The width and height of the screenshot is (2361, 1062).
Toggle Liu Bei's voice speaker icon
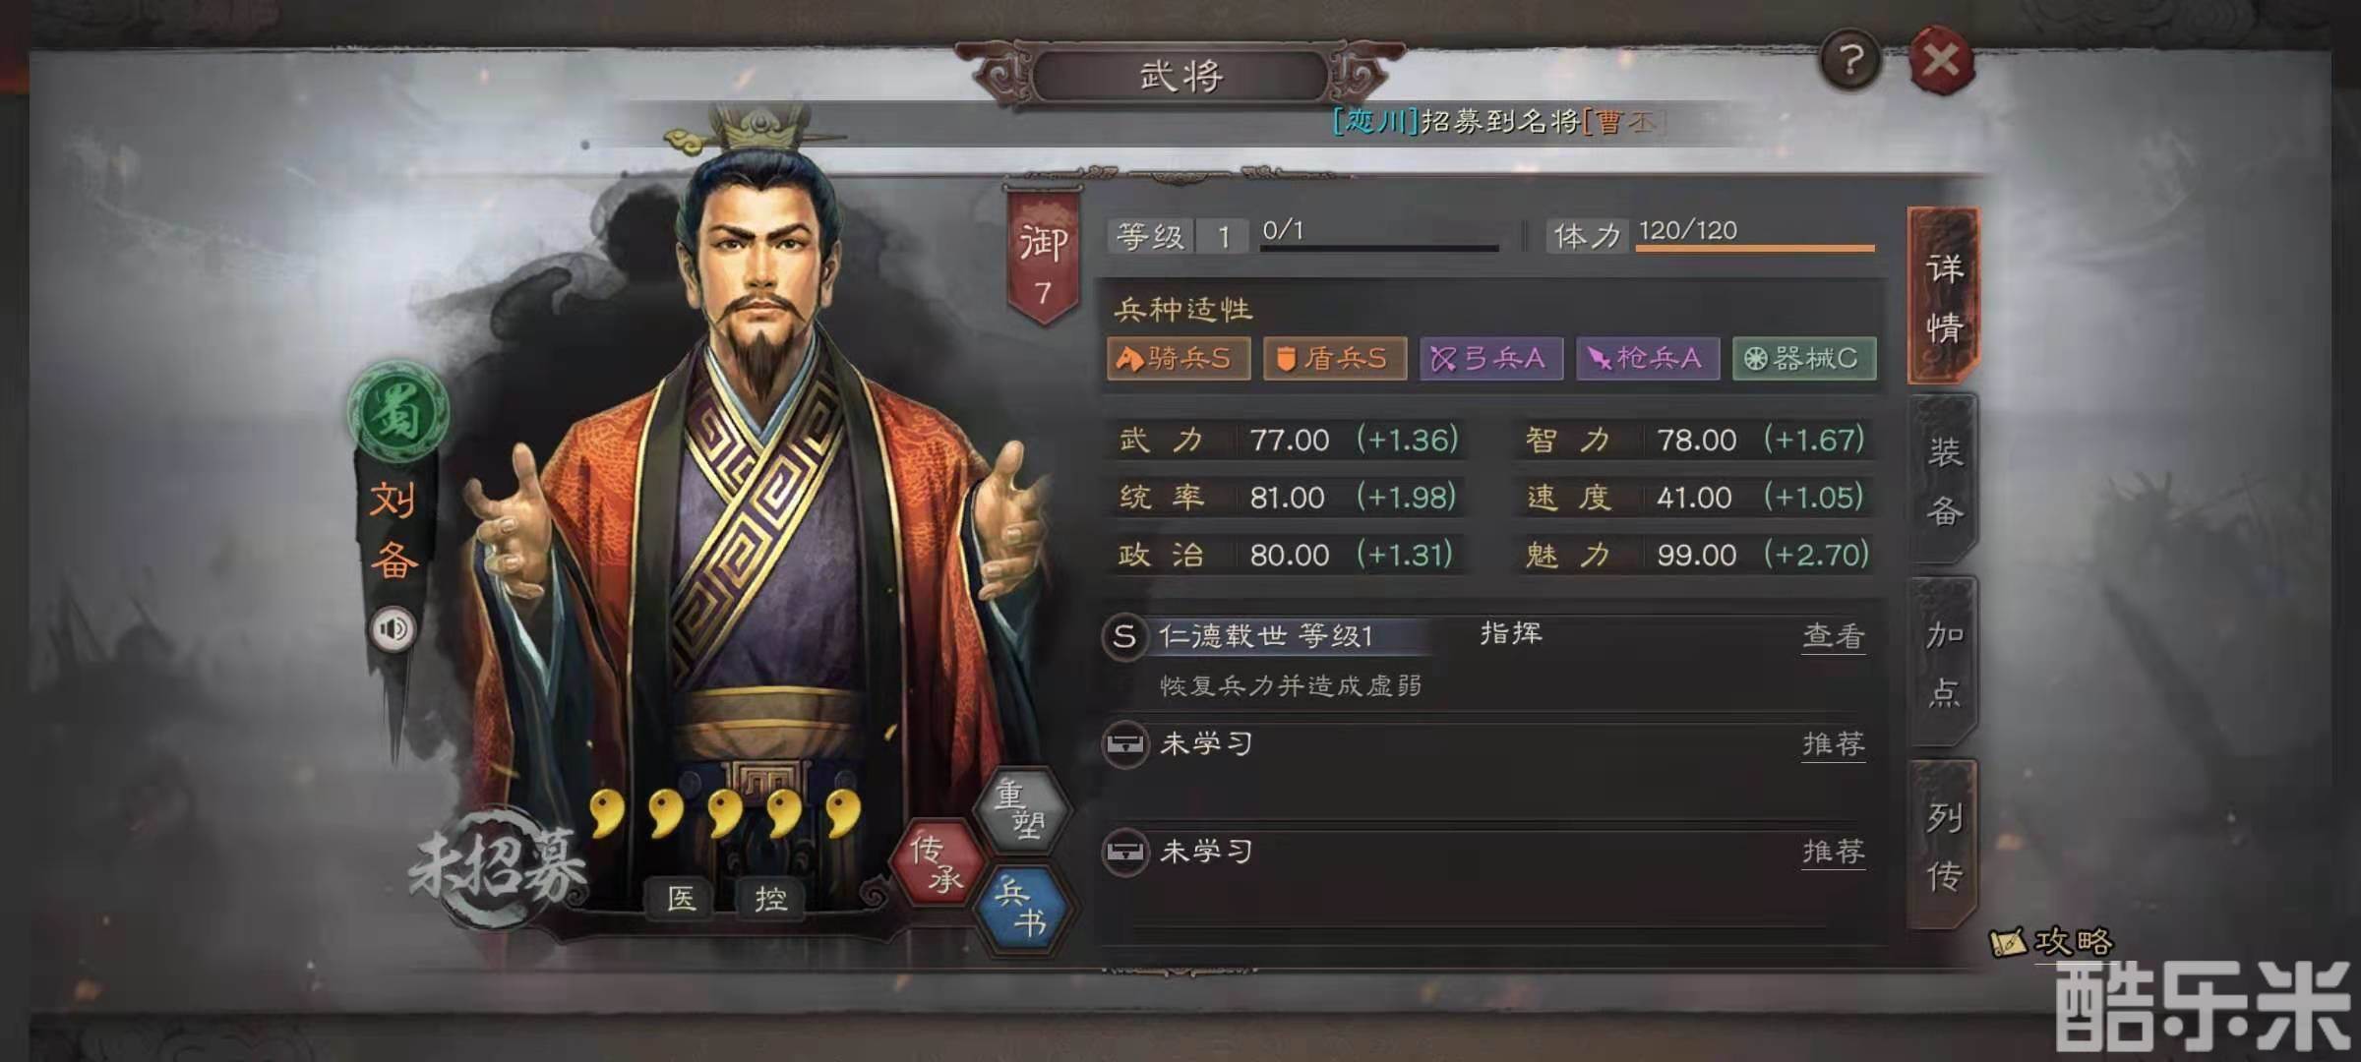(393, 628)
